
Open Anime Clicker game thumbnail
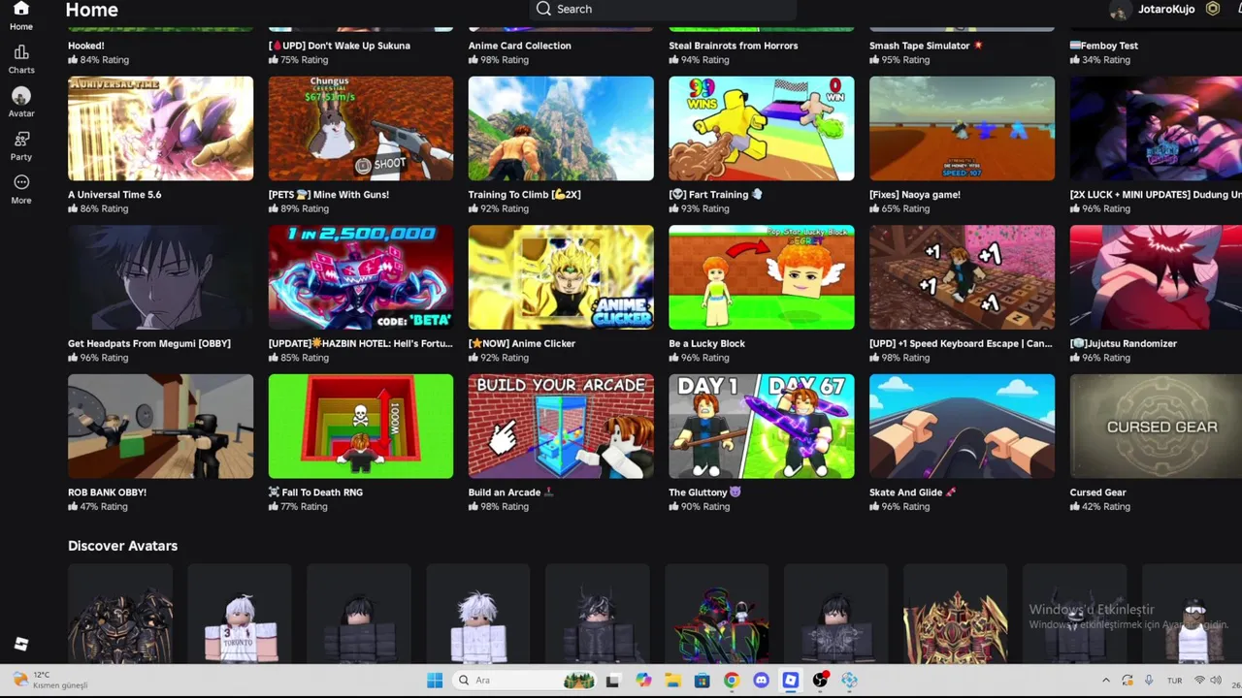(561, 277)
